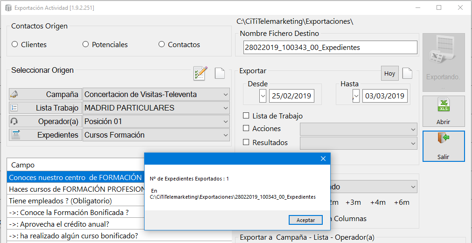Open exported XLS file with Abrir
The image size is (472, 243).
click(x=444, y=111)
